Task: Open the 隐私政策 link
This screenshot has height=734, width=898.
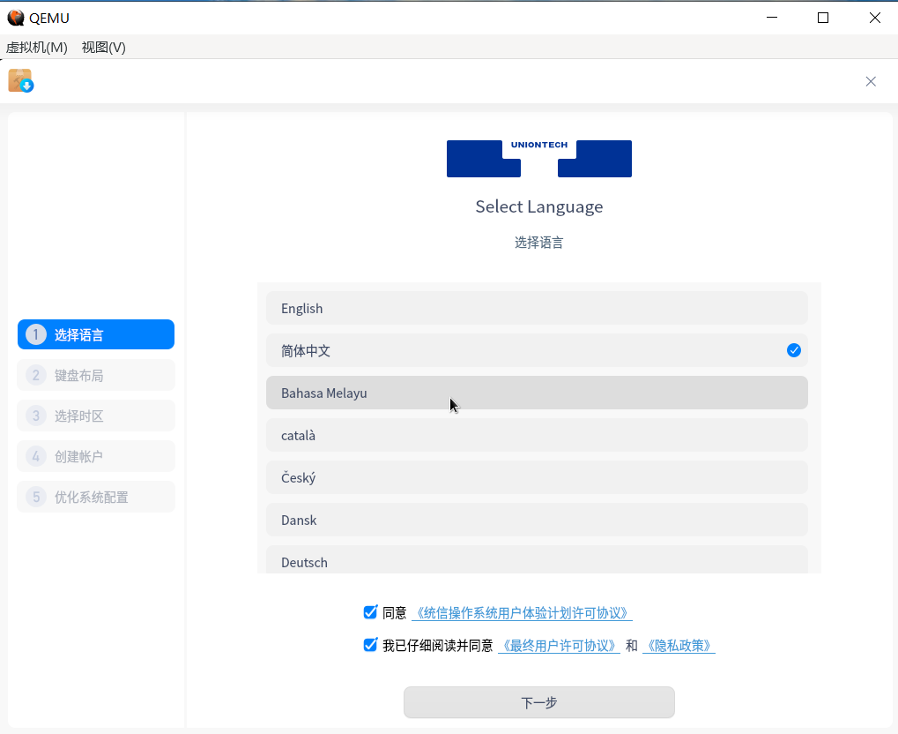Action: tap(679, 646)
